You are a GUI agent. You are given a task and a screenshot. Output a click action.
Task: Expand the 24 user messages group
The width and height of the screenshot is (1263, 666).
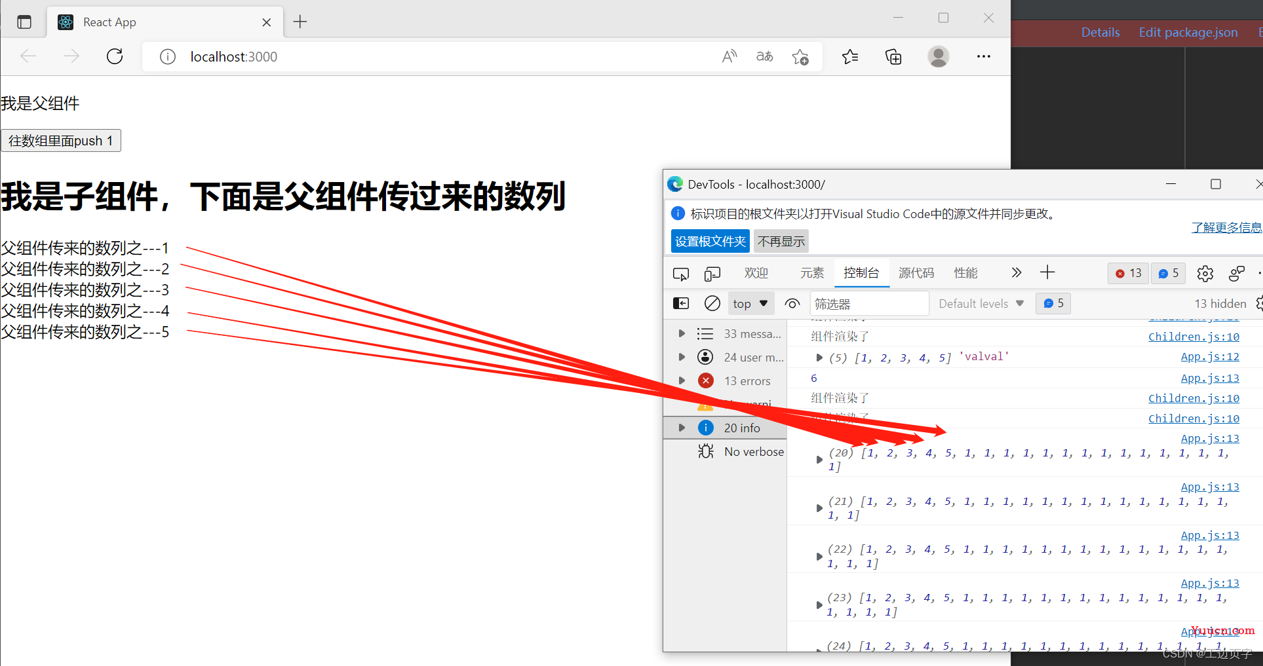click(x=682, y=357)
